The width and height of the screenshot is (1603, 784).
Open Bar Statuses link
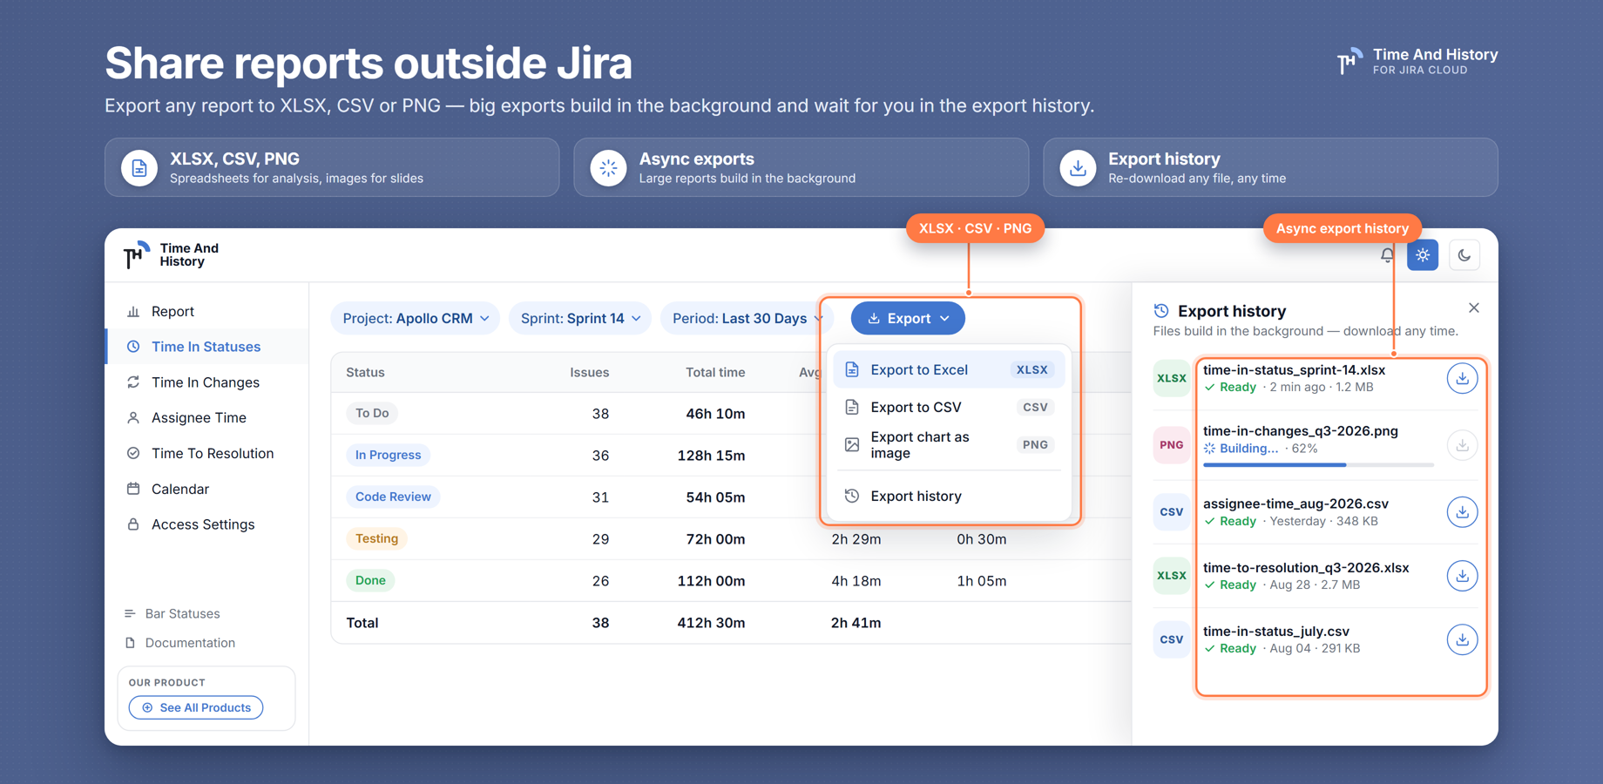point(172,614)
